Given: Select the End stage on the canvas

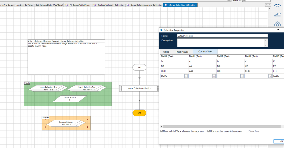Looking at the screenshot, I should 139,113.
